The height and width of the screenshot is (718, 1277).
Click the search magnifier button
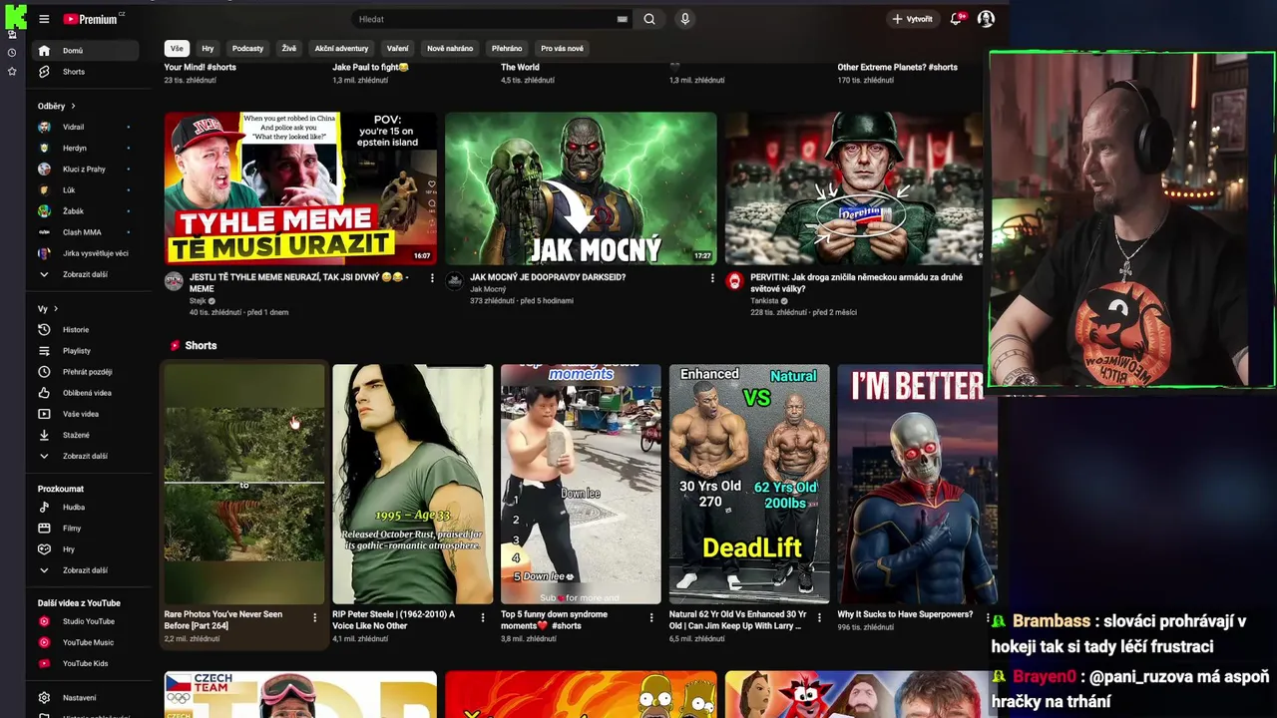649,19
